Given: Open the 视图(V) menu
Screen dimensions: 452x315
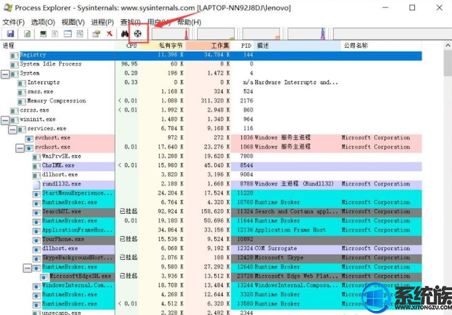Looking at the screenshot, I should tap(73, 22).
